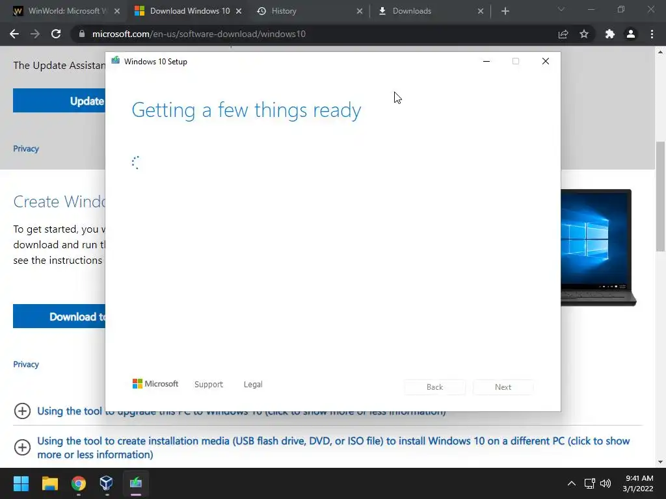Open VirtualBox from the taskbar
The image size is (666, 499).
click(x=106, y=483)
